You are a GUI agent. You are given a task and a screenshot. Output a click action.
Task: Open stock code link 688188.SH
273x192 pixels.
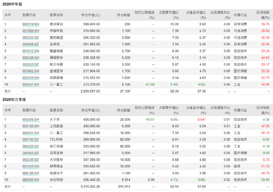[x=31, y=173]
